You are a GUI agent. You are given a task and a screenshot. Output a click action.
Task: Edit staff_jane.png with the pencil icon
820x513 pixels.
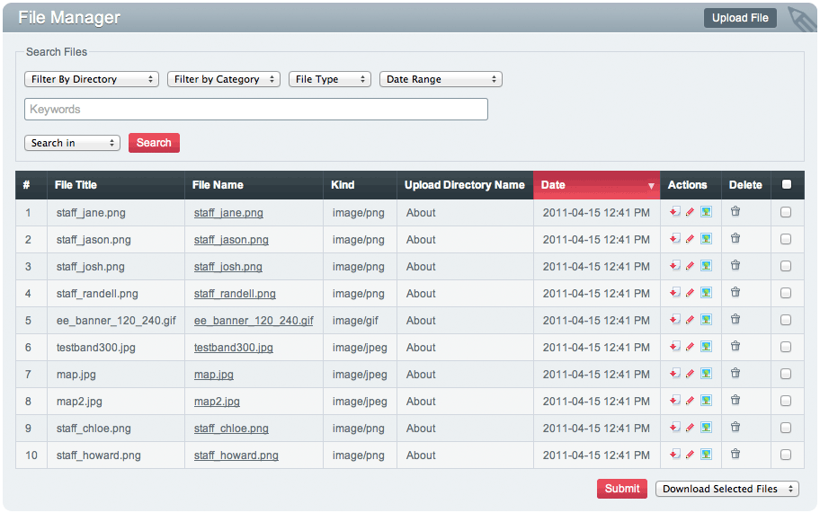pos(691,211)
